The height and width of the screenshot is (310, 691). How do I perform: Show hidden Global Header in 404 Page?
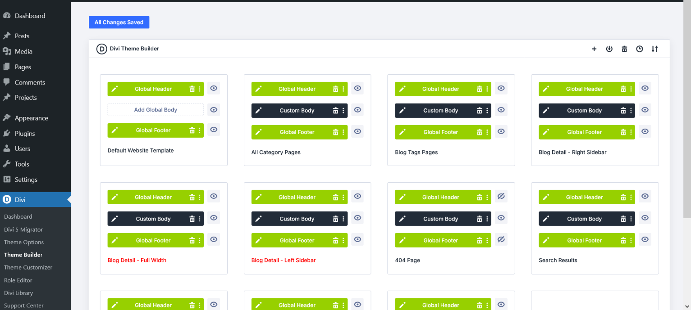(501, 196)
